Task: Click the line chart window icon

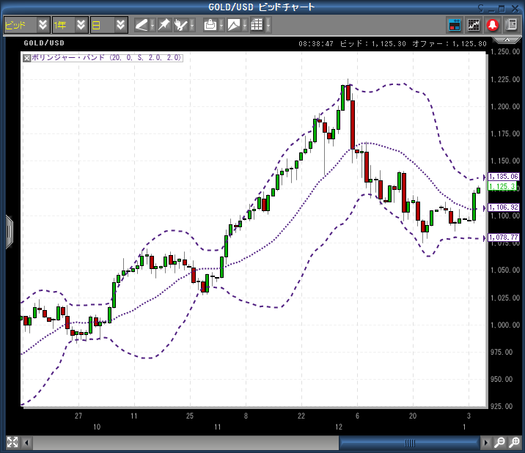Action: pyautogui.click(x=474, y=25)
